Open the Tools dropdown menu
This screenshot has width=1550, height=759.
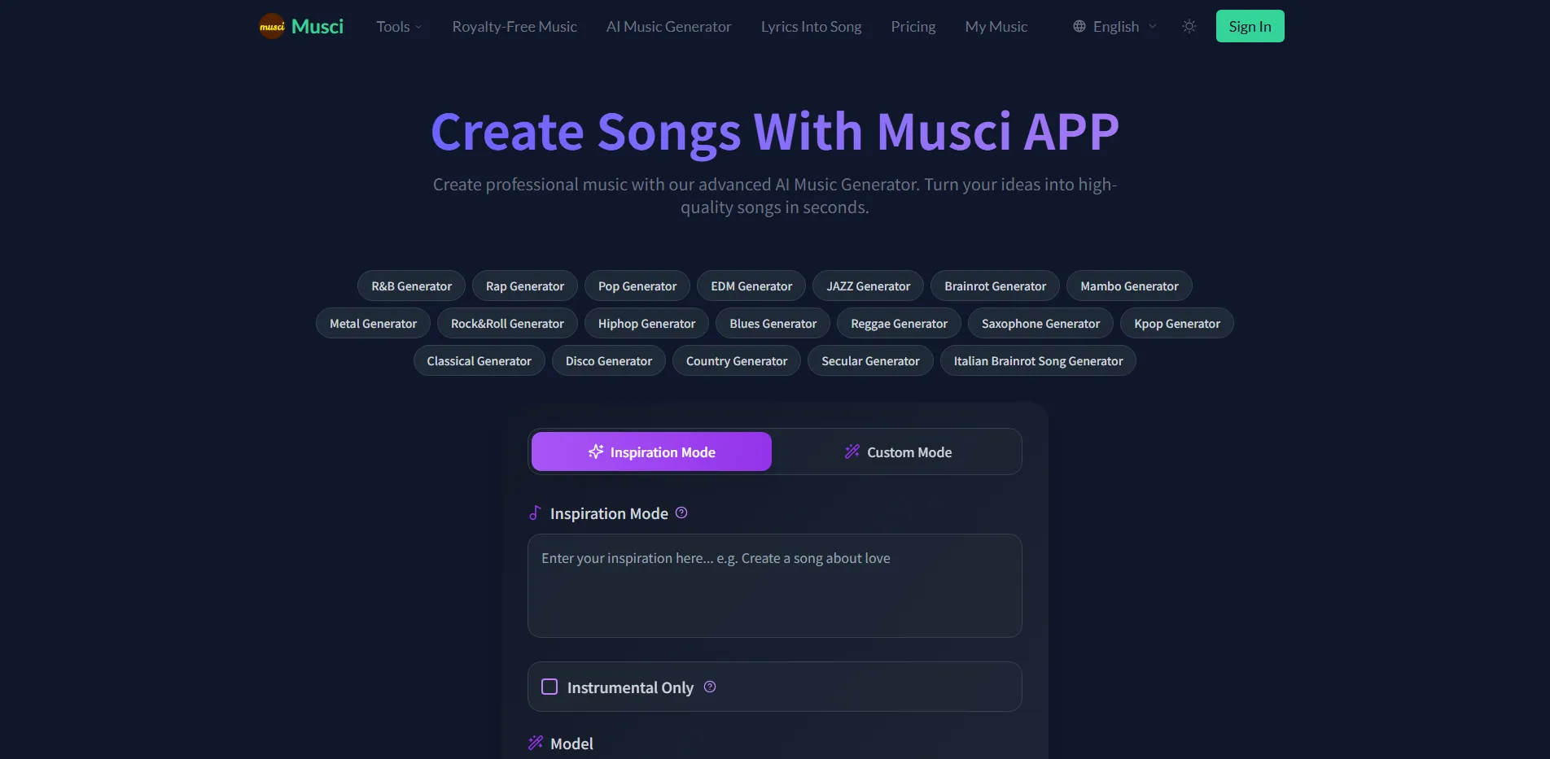(398, 26)
